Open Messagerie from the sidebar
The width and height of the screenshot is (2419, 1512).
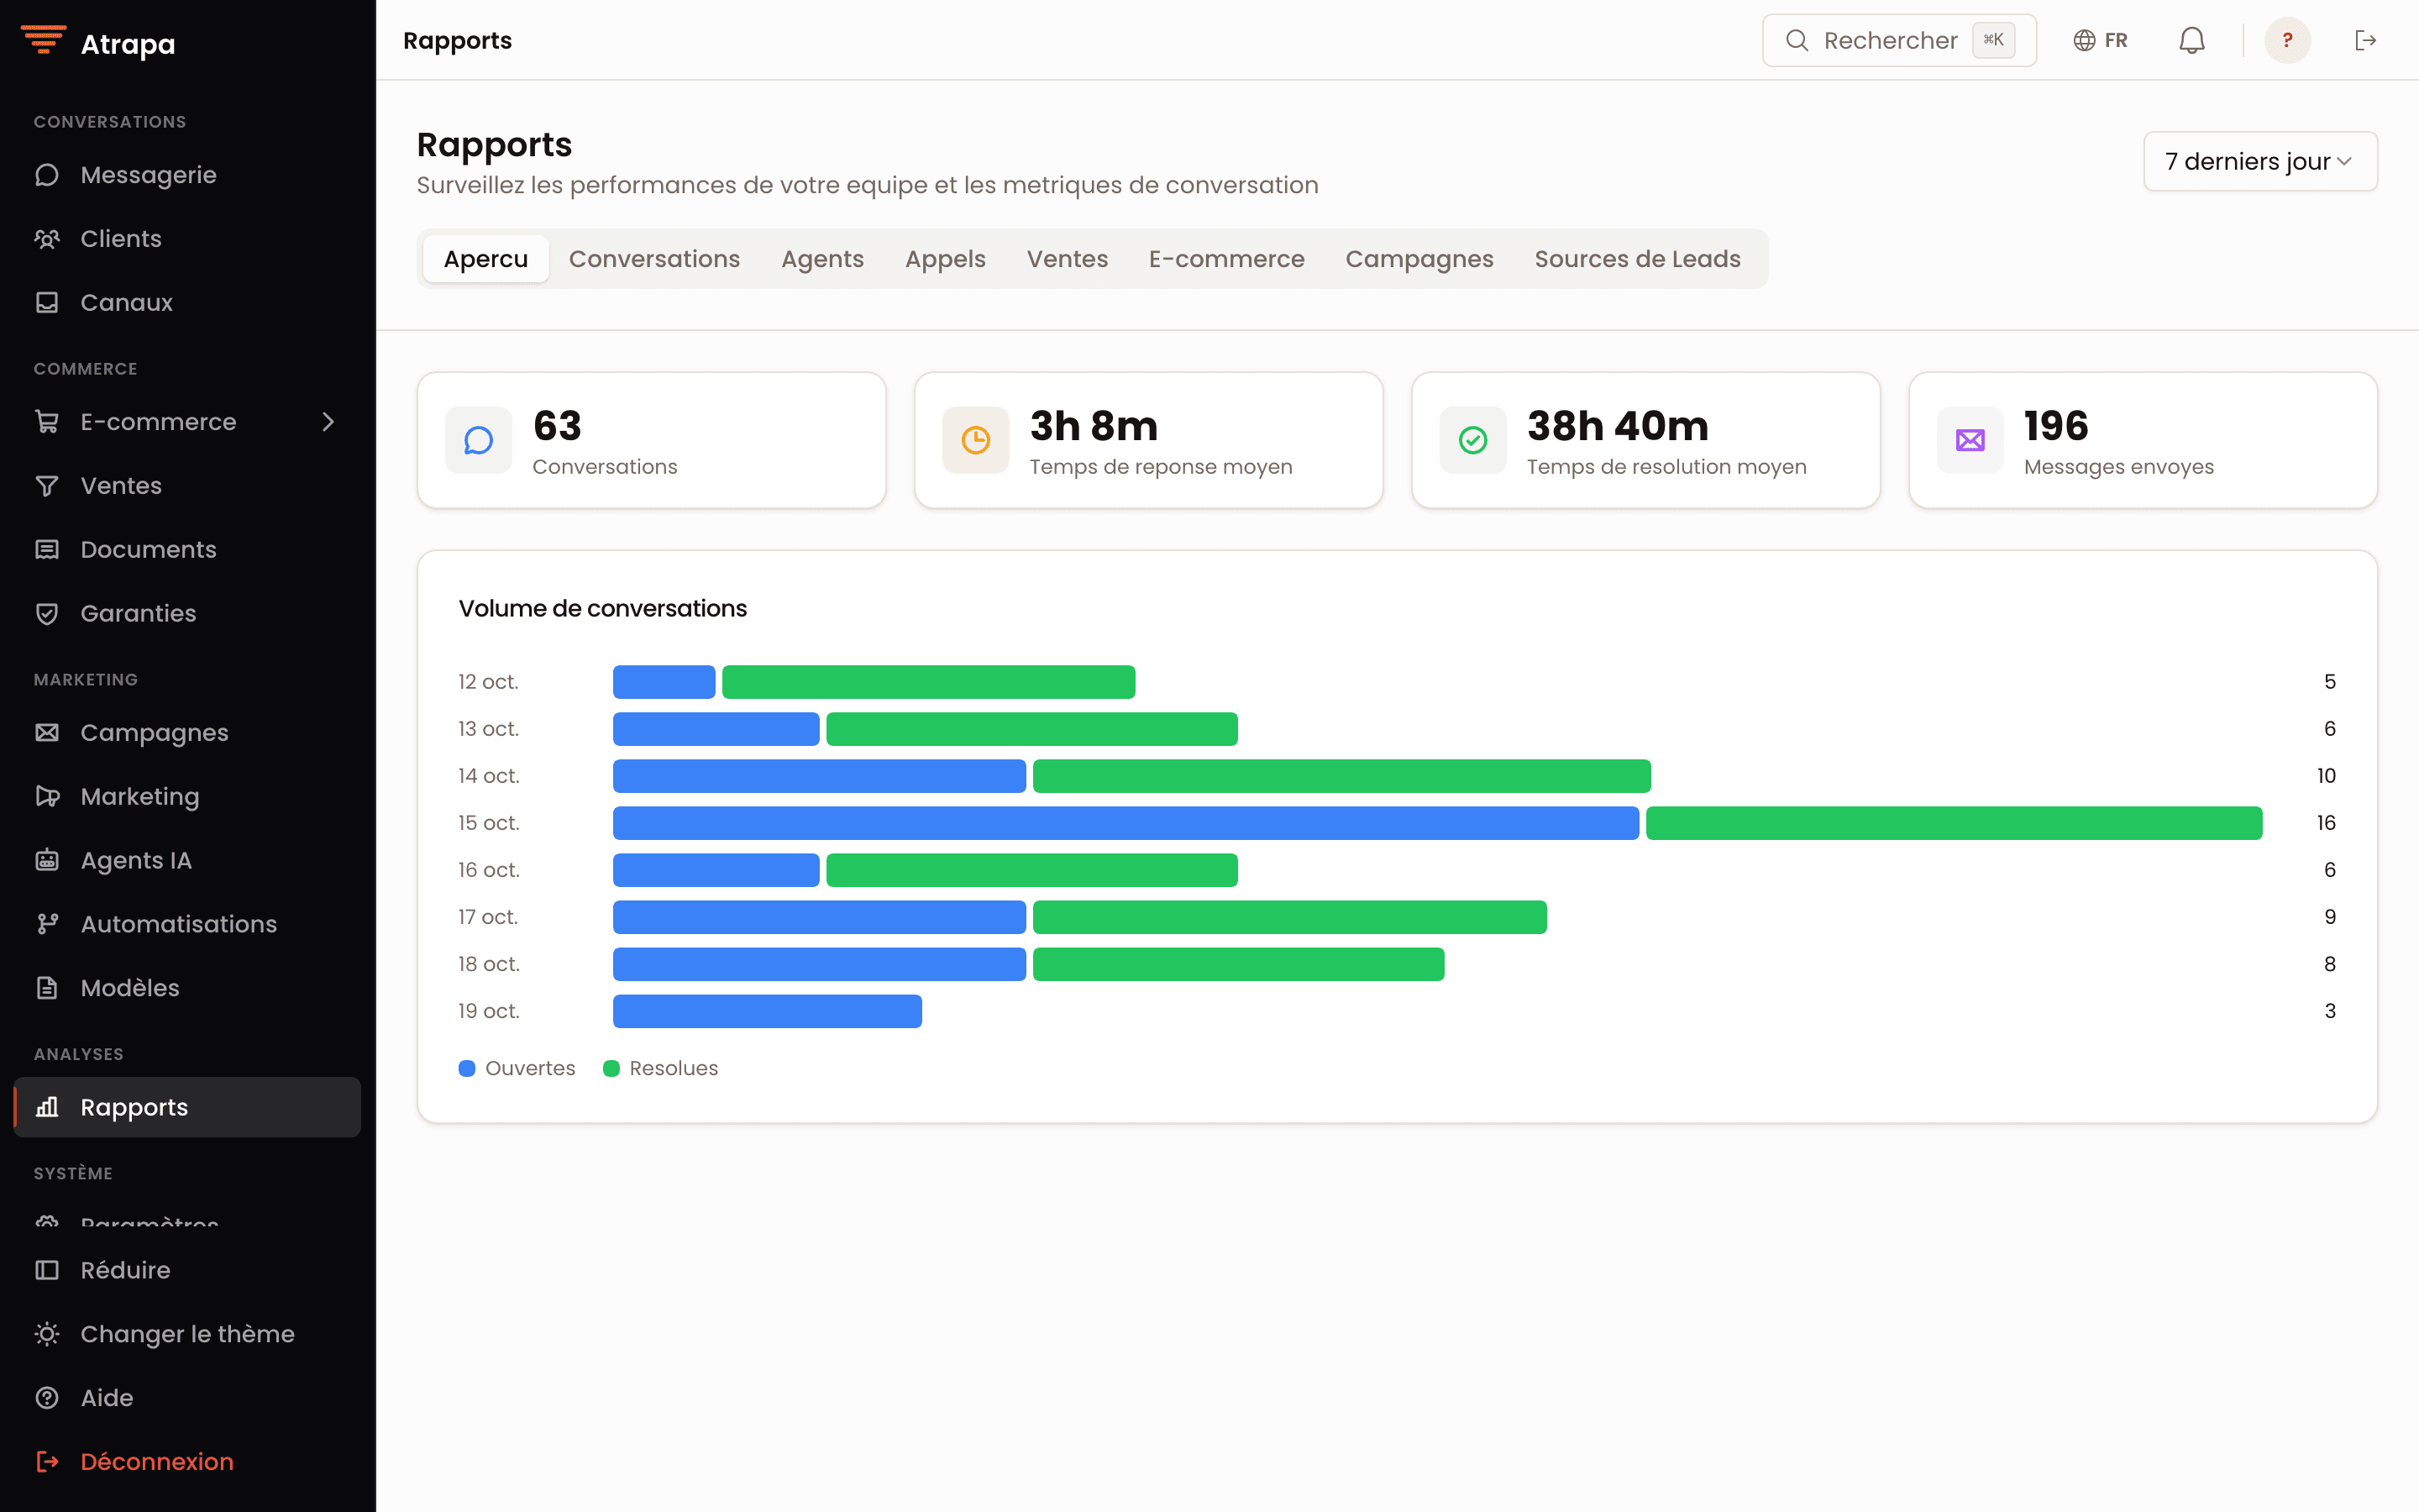(x=187, y=175)
